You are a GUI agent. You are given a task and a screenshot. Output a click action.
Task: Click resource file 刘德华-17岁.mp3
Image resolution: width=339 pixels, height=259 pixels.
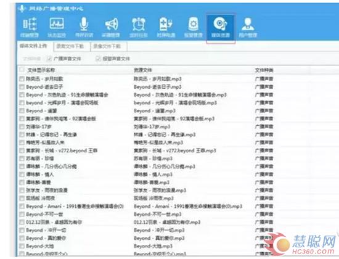152,126
